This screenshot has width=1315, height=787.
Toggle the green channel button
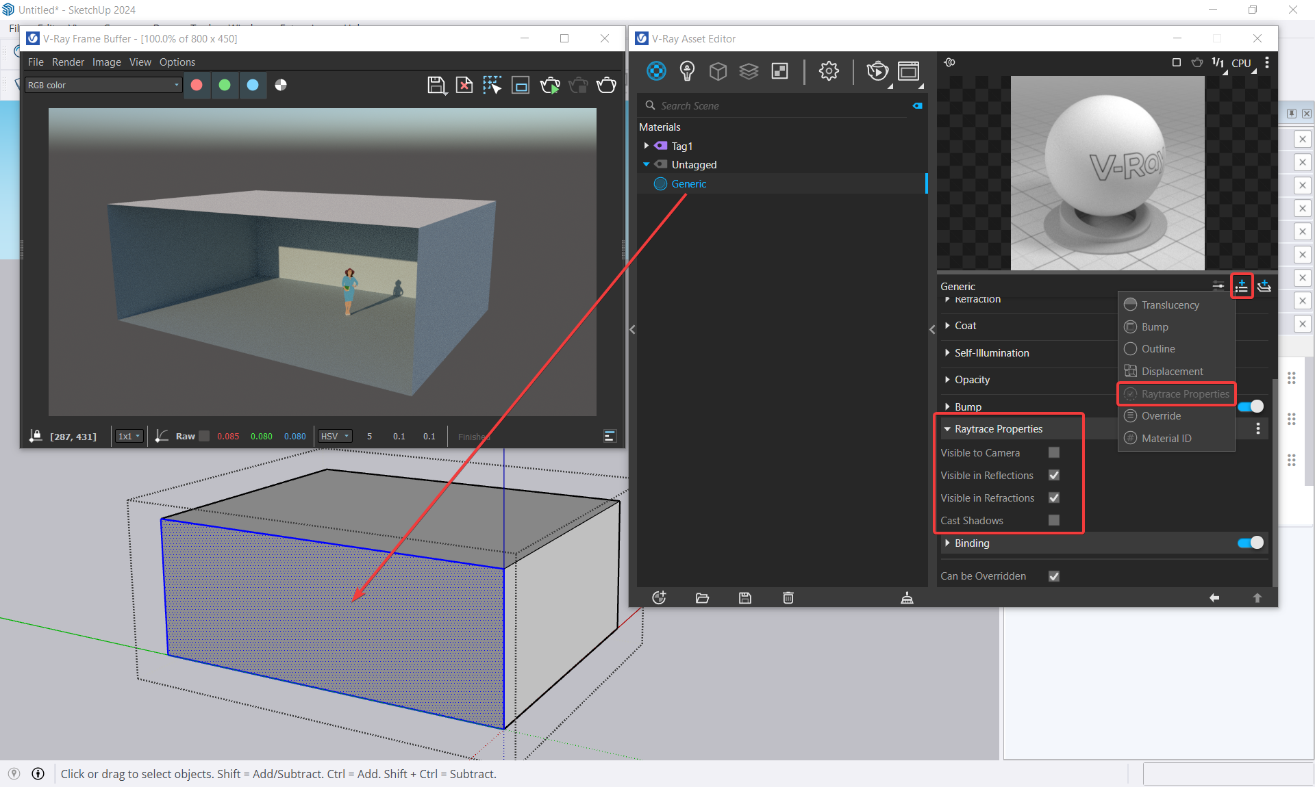click(x=225, y=85)
